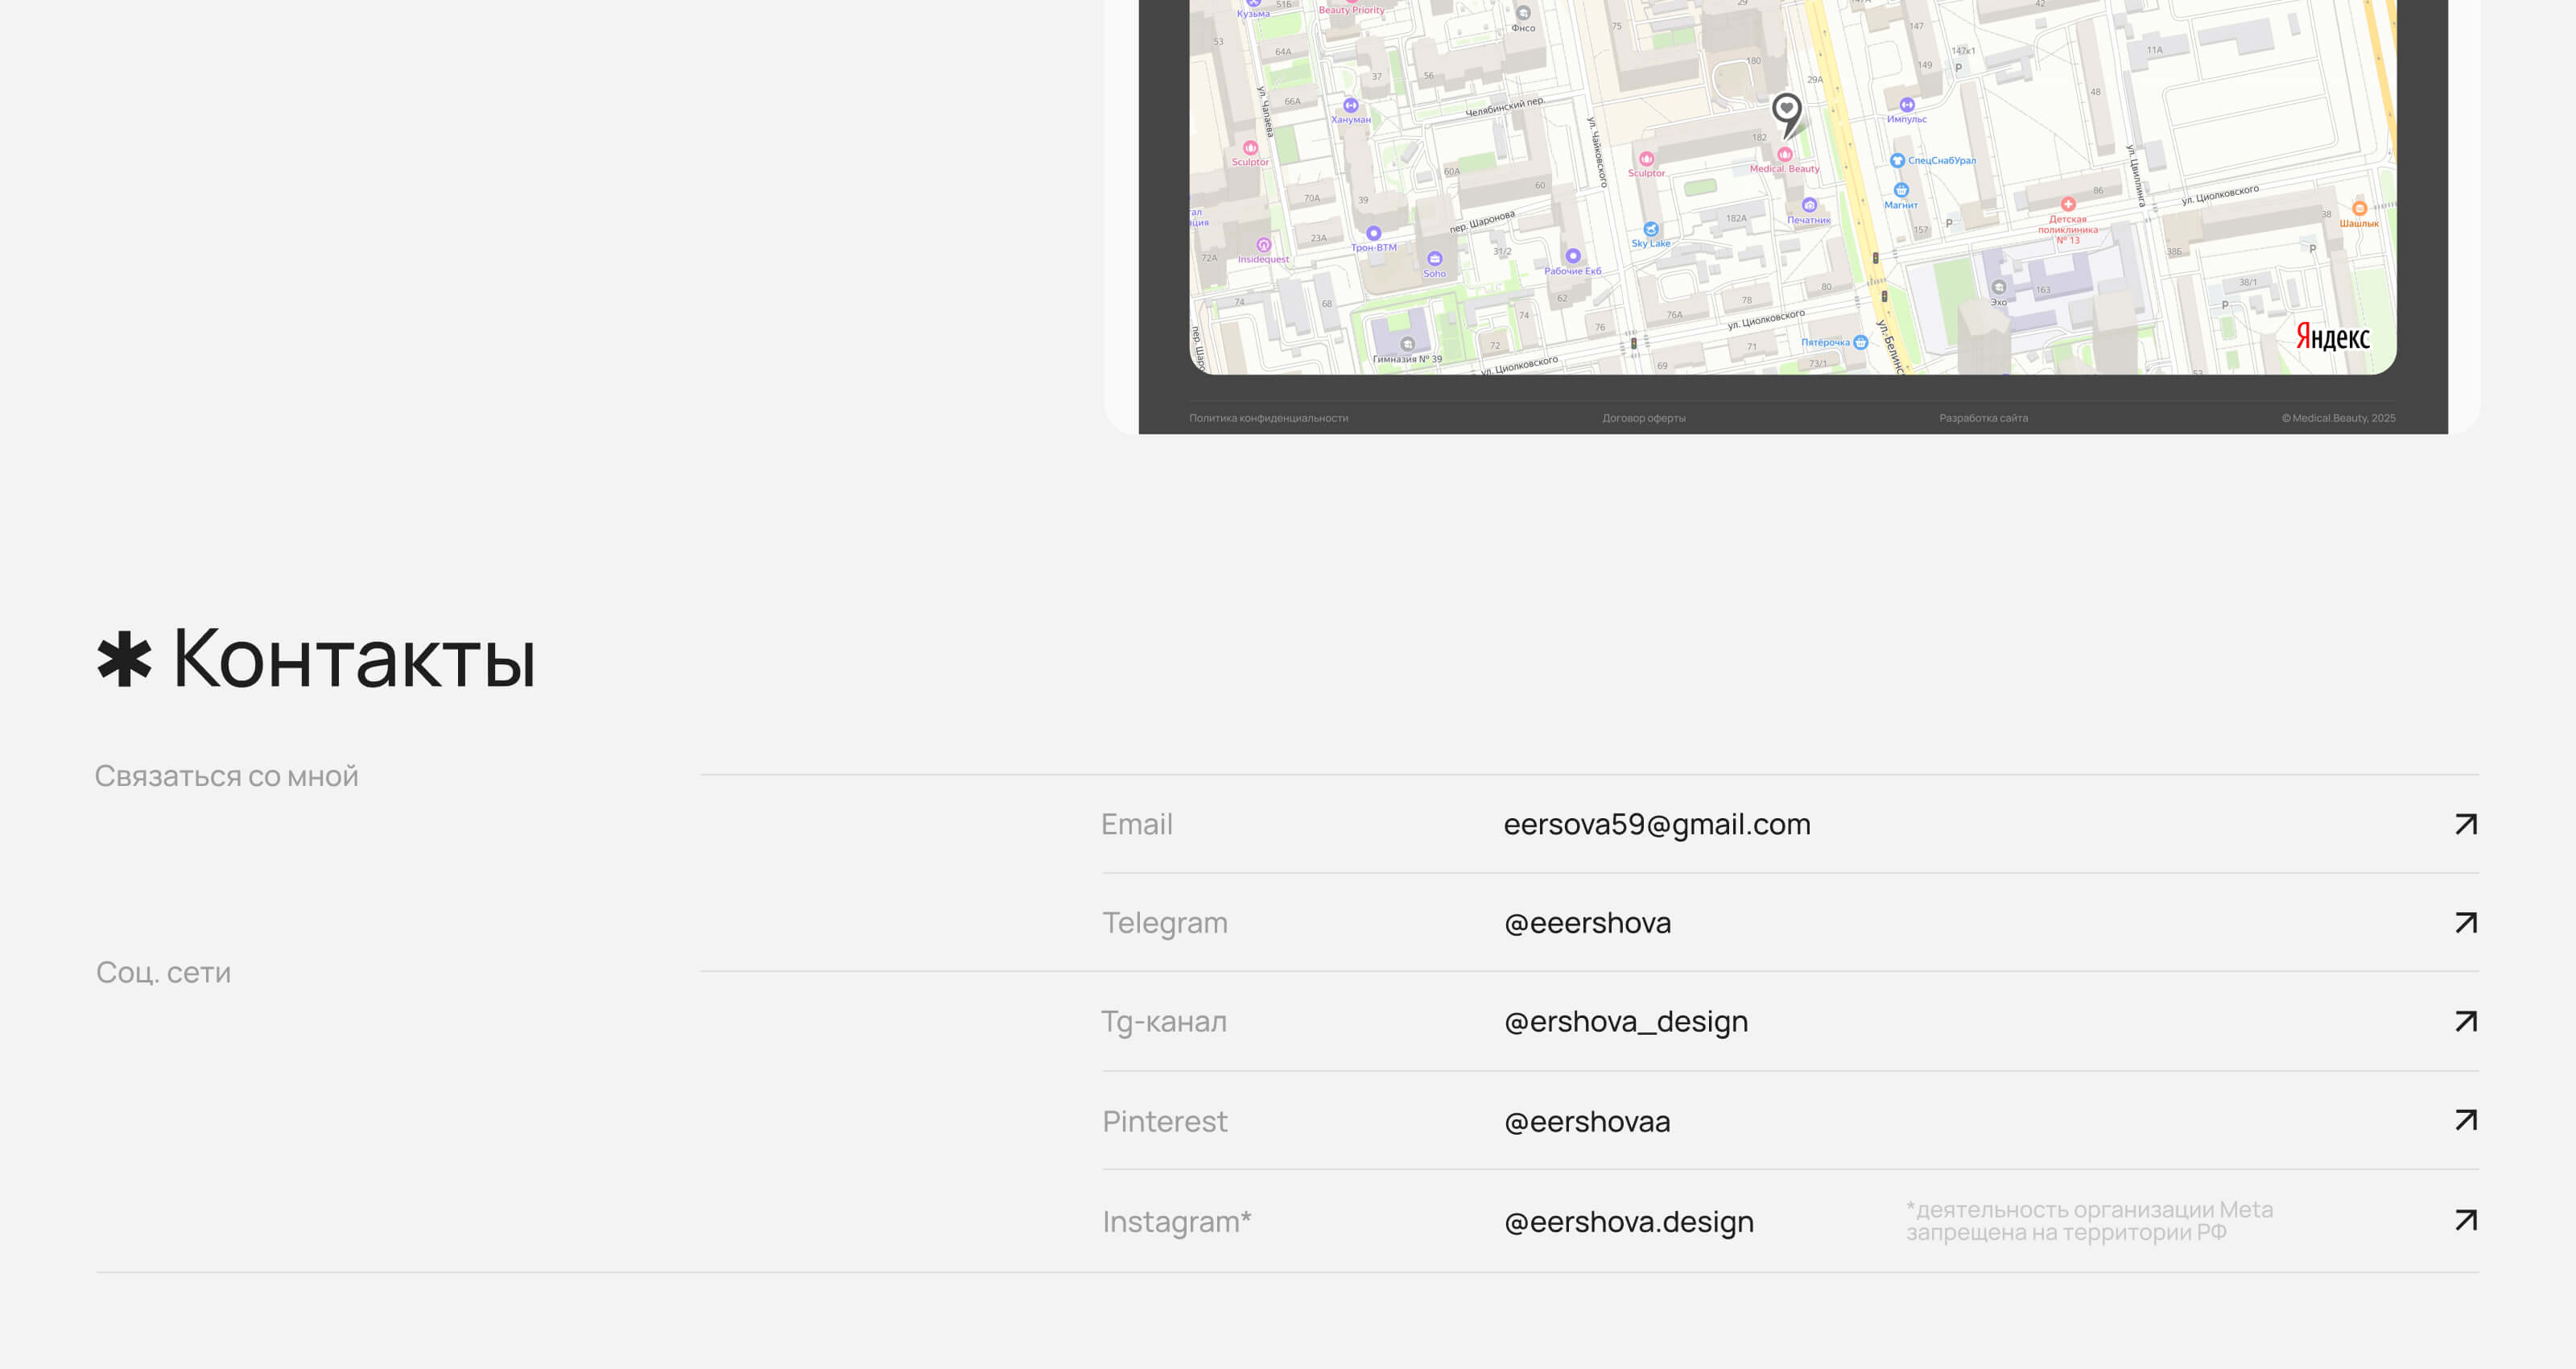Click the Medical.Beauty, 2025 copyright text
This screenshot has width=2576, height=1369.
pos(2338,418)
